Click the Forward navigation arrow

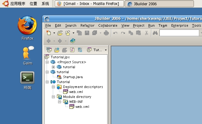tap(60, 41)
